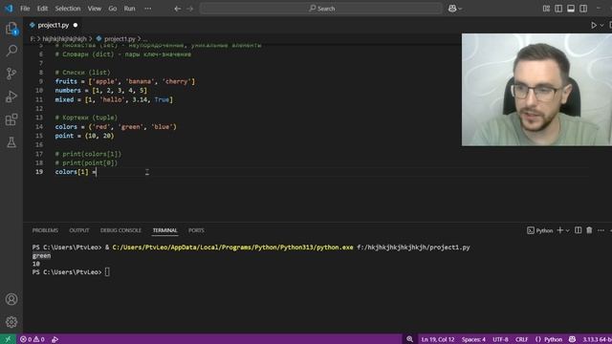Go back with the left arrow
The image size is (612, 344).
[x=178, y=9]
